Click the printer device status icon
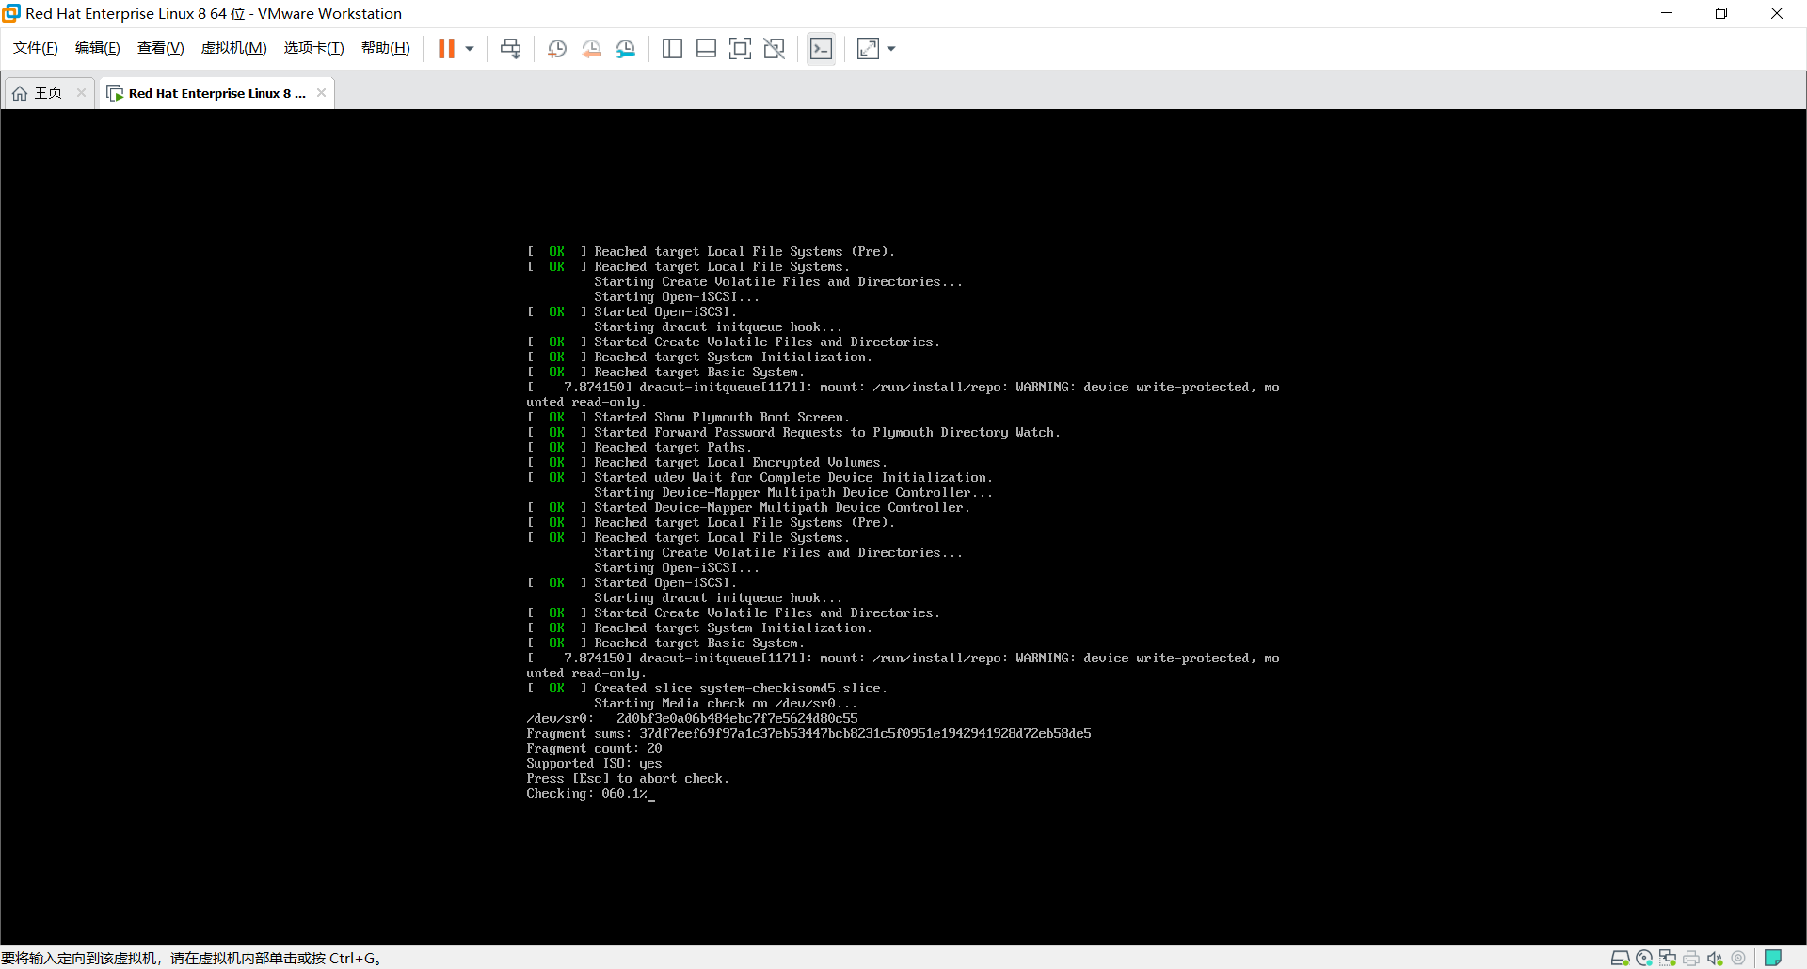The height and width of the screenshot is (969, 1807). point(1691,958)
